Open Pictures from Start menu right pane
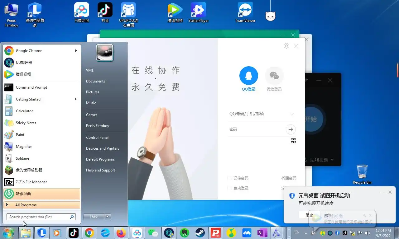The height and width of the screenshot is (239, 399). (x=93, y=92)
